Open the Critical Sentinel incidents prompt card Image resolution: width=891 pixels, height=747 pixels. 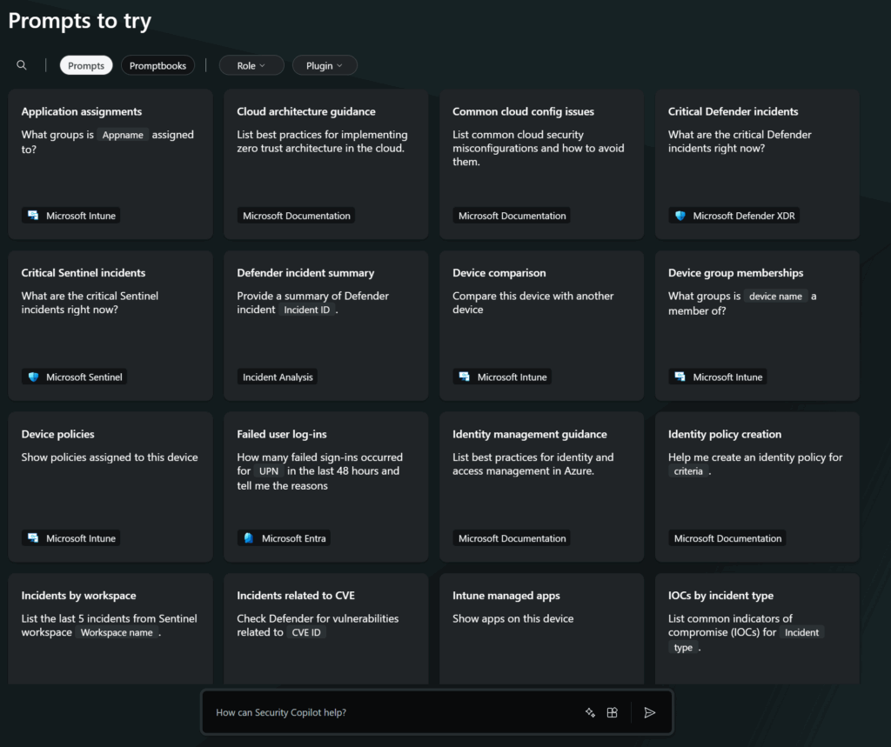(x=111, y=325)
